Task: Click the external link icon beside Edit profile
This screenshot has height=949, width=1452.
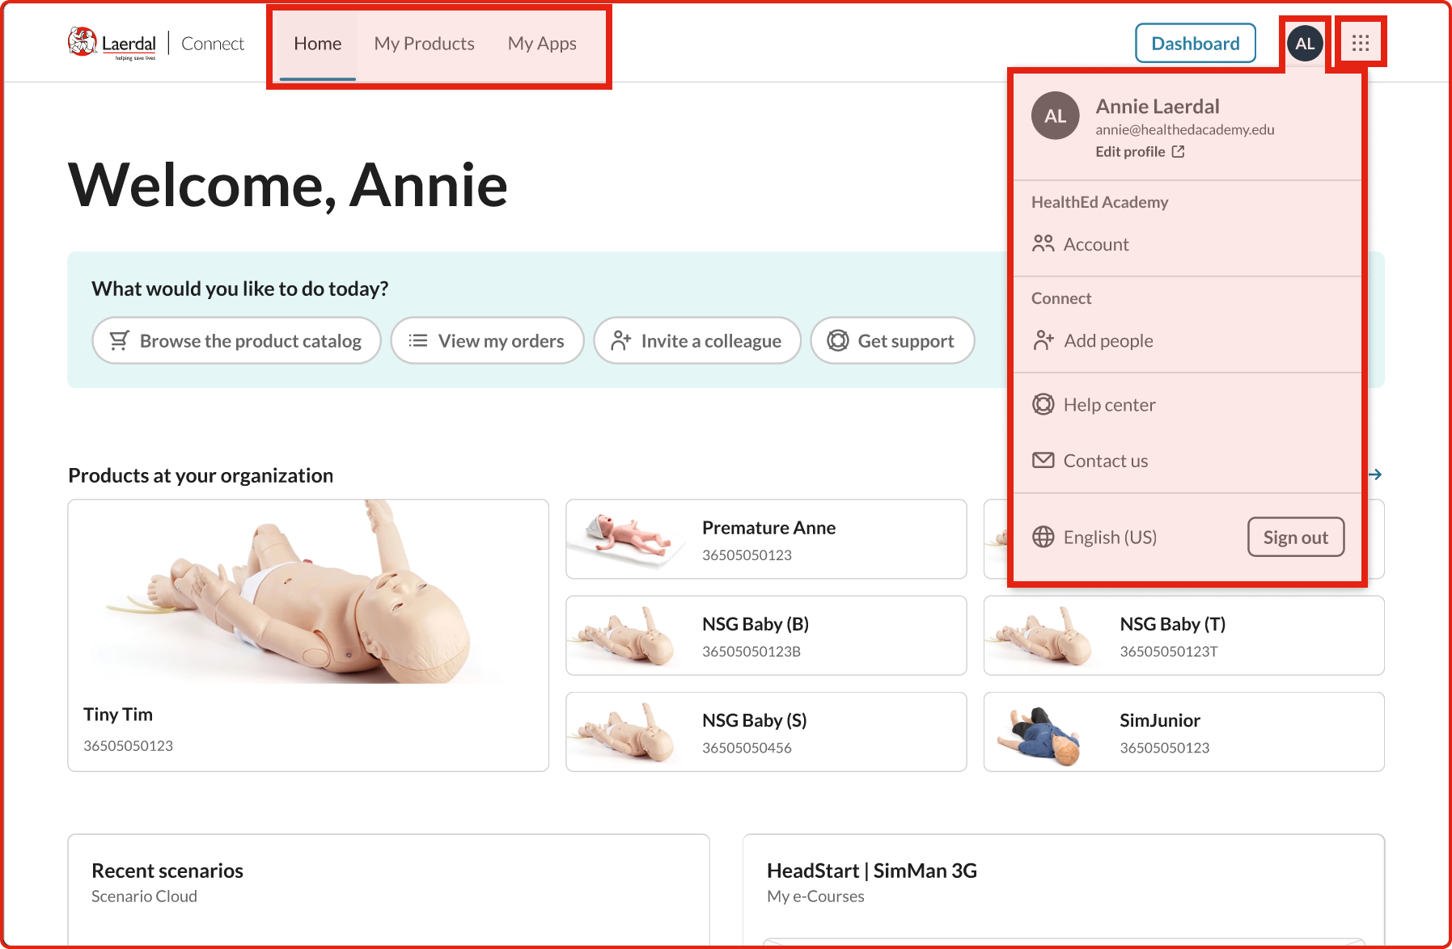Action: 1179,152
